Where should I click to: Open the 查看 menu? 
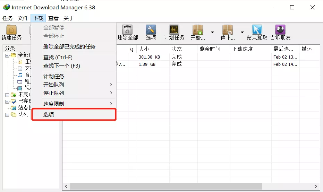click(x=53, y=18)
